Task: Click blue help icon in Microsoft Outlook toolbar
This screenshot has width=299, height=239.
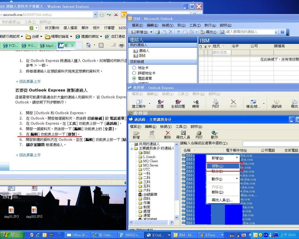Action: click(283, 32)
